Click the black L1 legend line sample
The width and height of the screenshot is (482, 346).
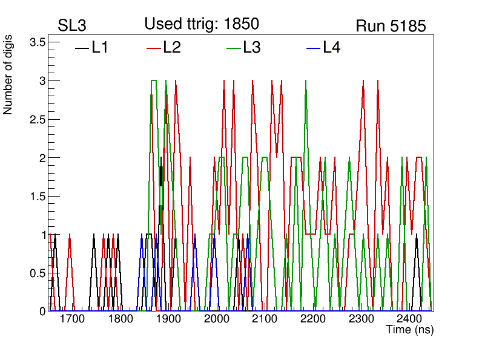tap(82, 48)
